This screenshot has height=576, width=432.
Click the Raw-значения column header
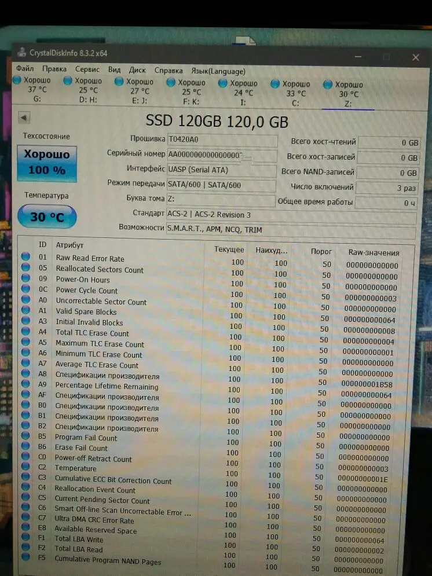click(374, 253)
